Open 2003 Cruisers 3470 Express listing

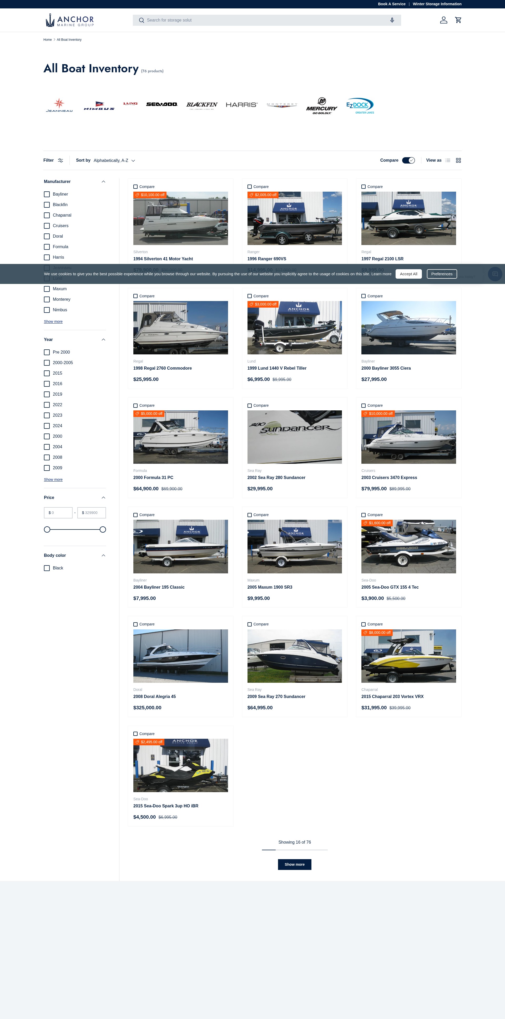(389, 478)
